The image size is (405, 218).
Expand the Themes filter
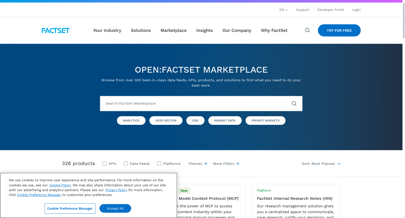(x=198, y=164)
